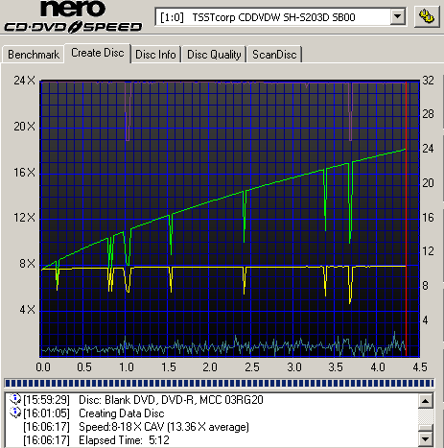Open the options icon beside drive selector
444x448 pixels.
coord(427,16)
